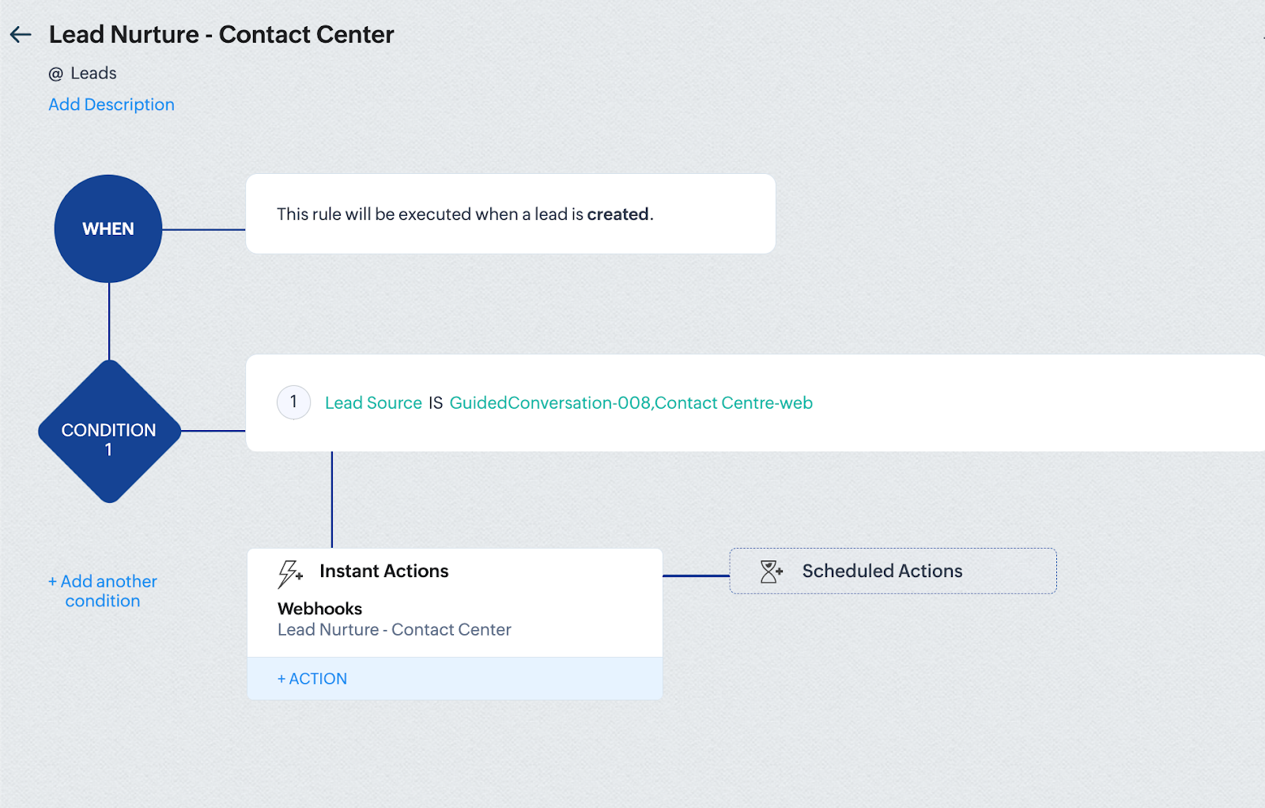Click Add another condition link

[103, 591]
